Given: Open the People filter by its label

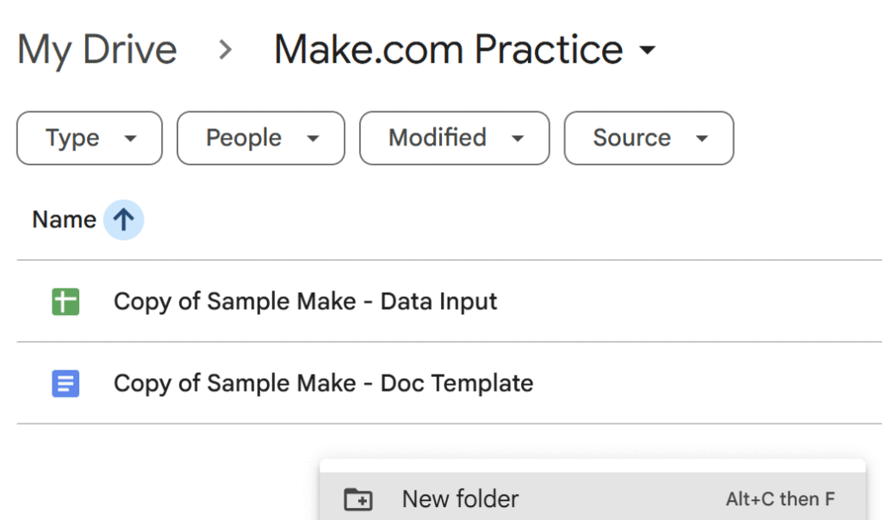Looking at the screenshot, I should 244,138.
